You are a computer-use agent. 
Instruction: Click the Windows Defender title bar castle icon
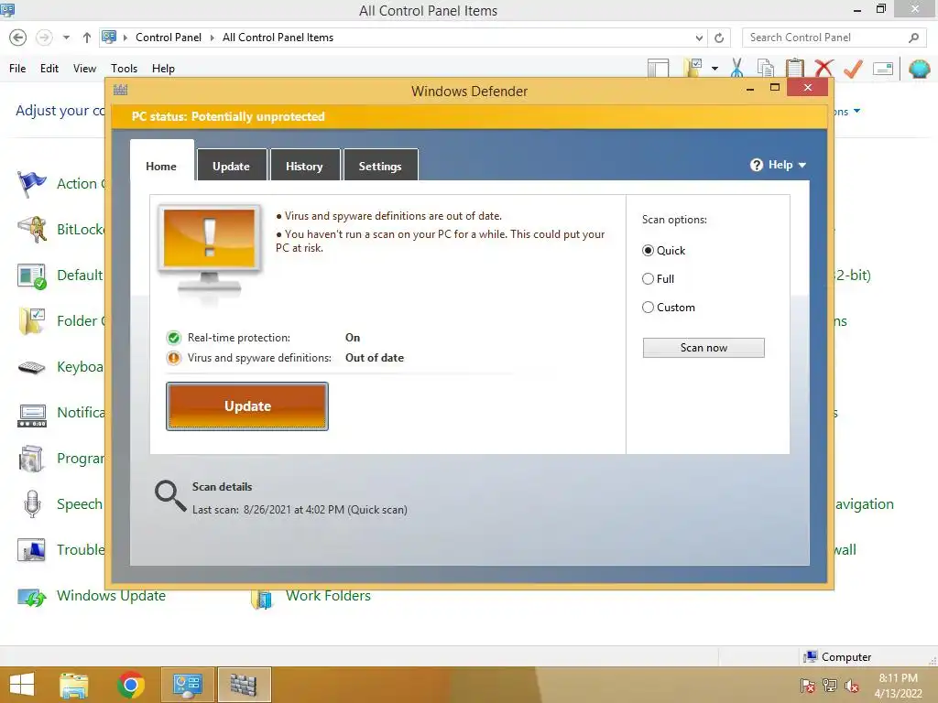tap(120, 91)
